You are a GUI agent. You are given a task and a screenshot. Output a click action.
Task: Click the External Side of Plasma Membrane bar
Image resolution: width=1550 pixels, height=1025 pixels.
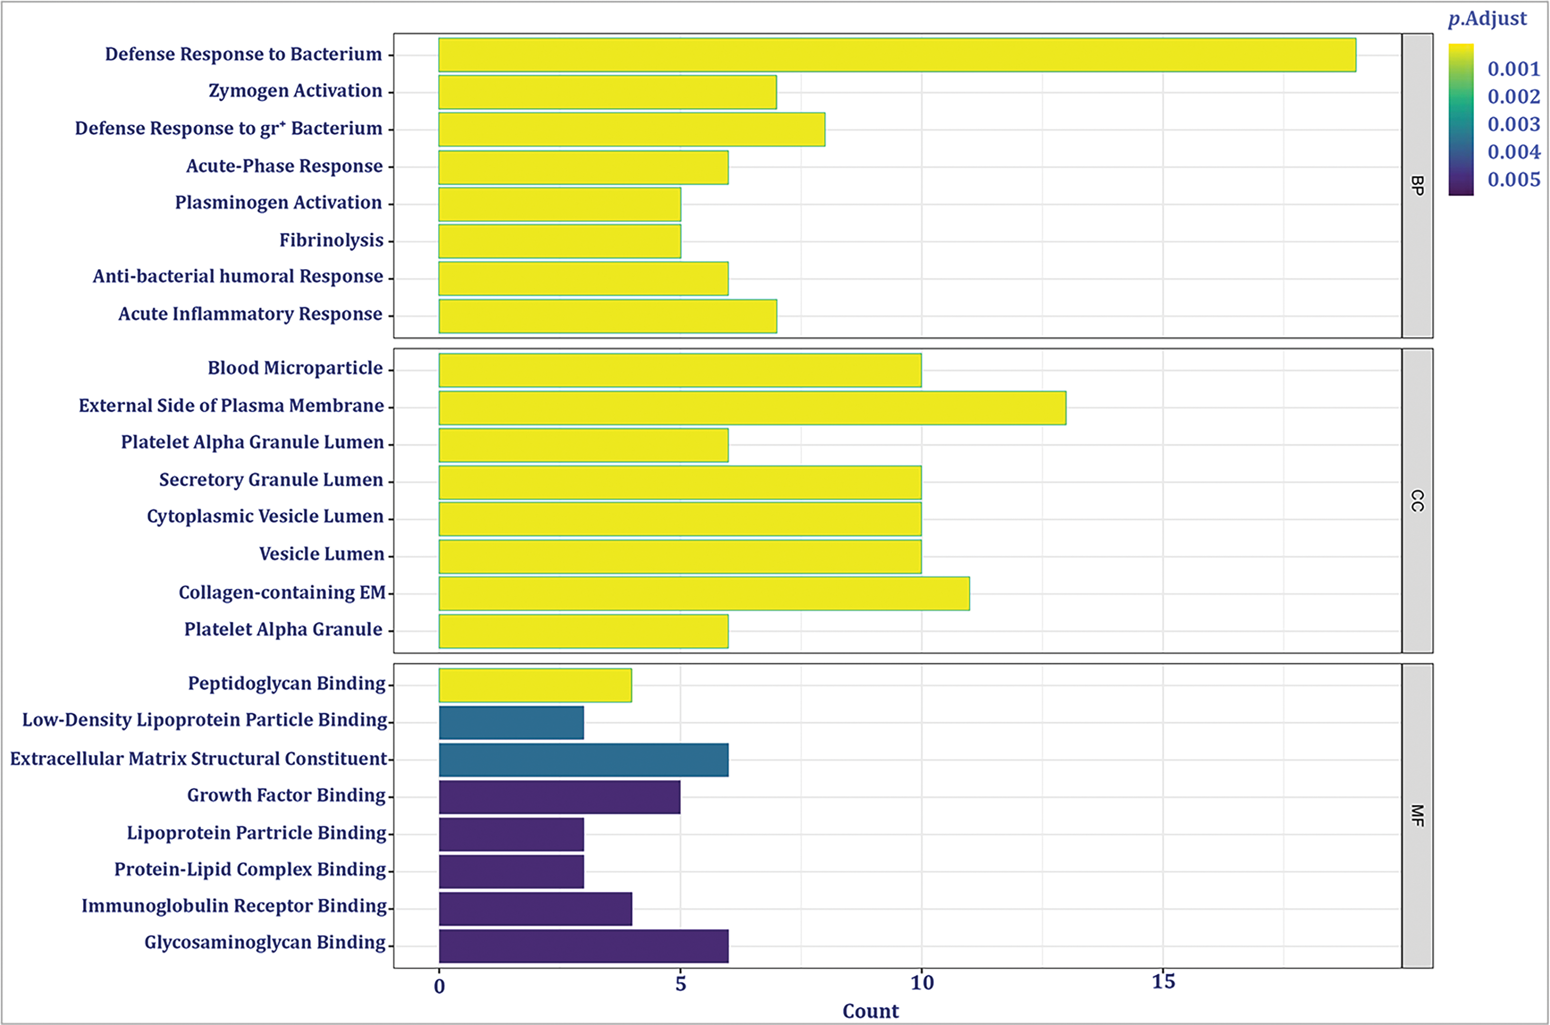[x=752, y=408]
